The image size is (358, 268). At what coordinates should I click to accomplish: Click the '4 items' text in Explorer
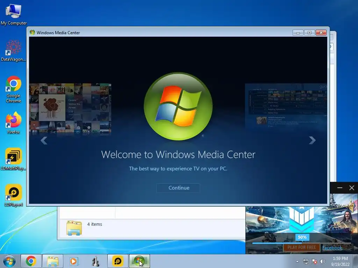coord(94,224)
